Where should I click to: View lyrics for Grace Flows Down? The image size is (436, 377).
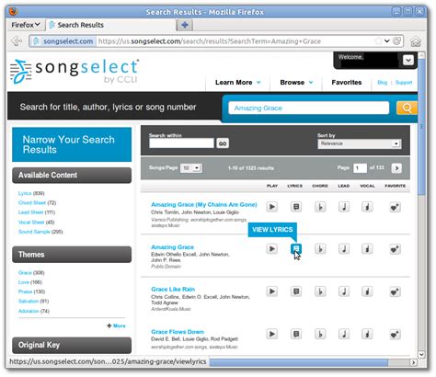pos(296,334)
